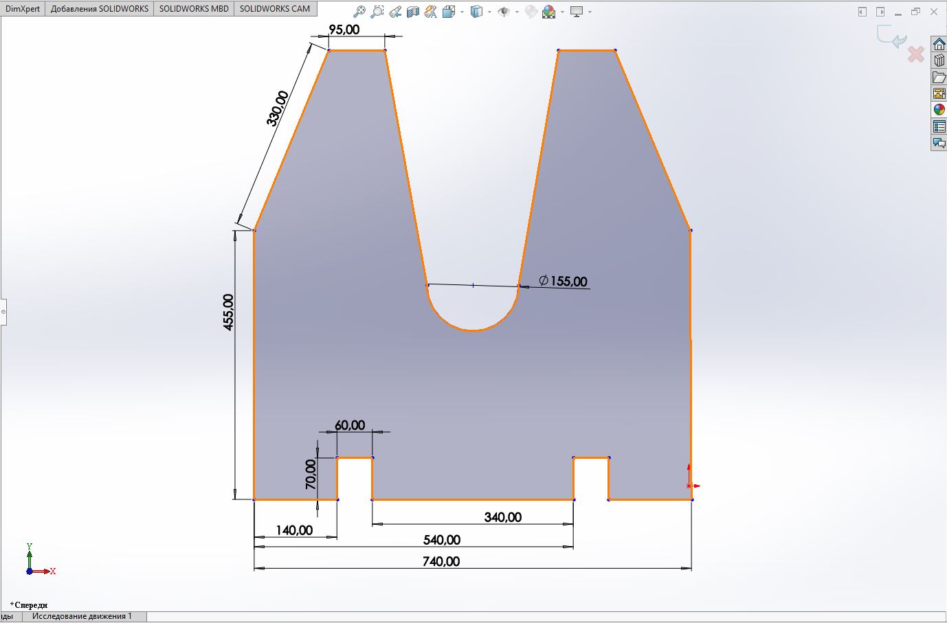
Task: Click the Zoom to Fit magnifier icon
Action: coord(359,12)
